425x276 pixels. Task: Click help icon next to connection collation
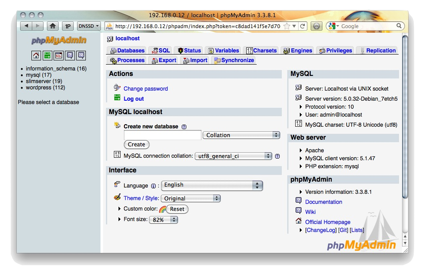click(x=277, y=156)
